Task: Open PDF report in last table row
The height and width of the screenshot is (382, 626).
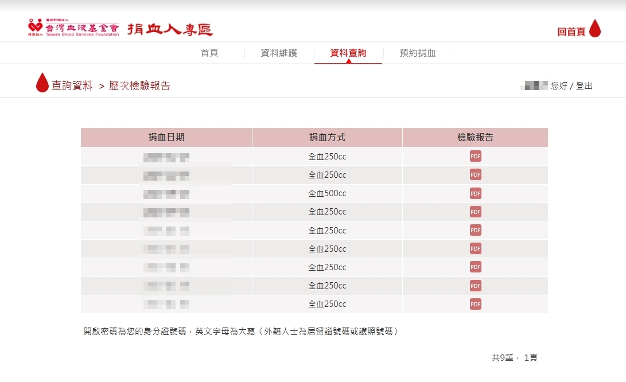Action: click(x=475, y=304)
